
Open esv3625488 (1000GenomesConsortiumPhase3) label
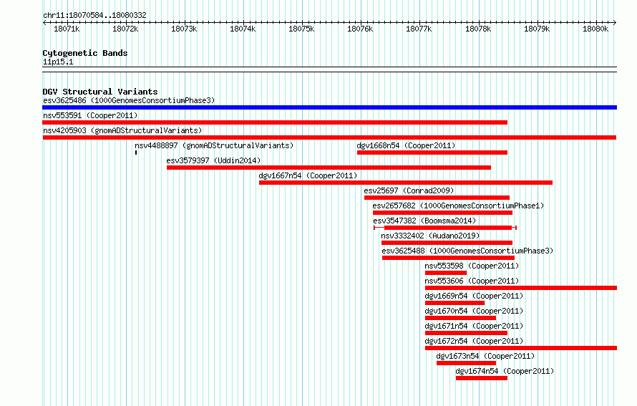pos(467,251)
